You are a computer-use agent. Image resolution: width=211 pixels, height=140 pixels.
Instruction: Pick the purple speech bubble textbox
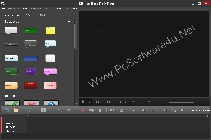31,72
